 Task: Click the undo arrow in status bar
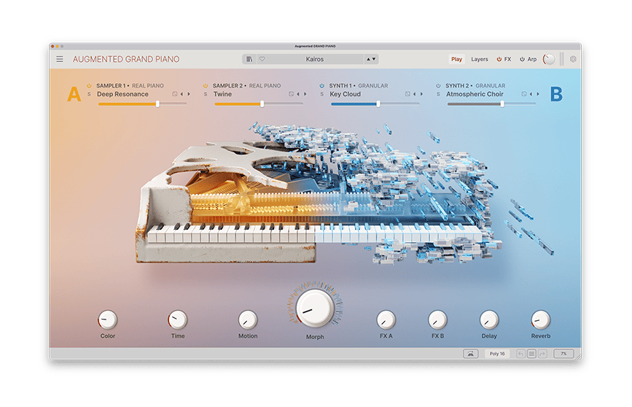pyautogui.click(x=520, y=354)
